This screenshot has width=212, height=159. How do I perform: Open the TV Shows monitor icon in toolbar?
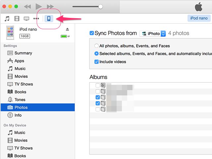(26, 19)
